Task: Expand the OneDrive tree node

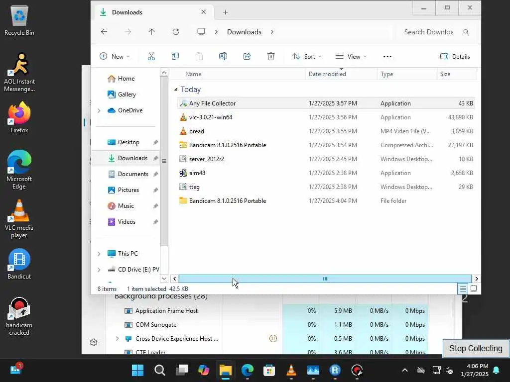Action: [x=99, y=110]
